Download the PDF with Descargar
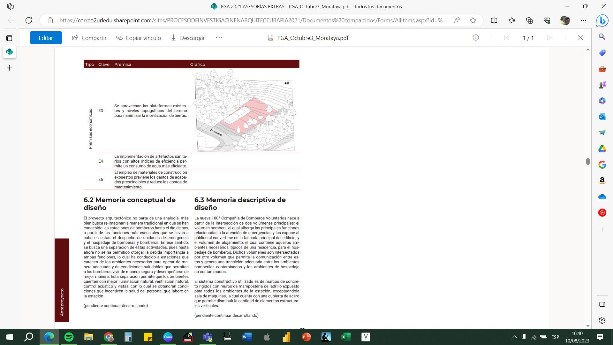Image resolution: width=613 pixels, height=345 pixels. tap(188, 38)
